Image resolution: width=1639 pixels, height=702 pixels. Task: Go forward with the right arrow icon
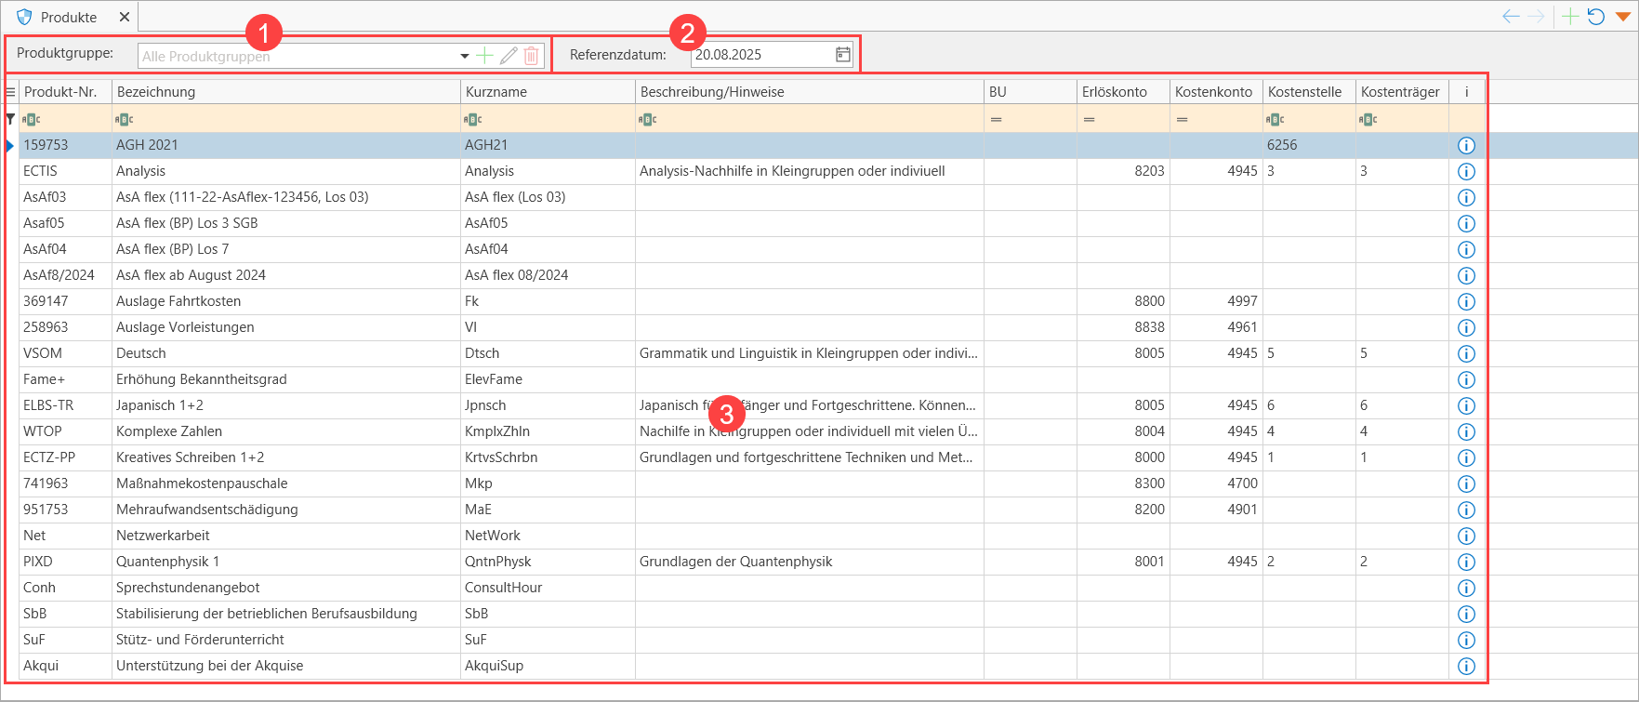pyautogui.click(x=1536, y=17)
